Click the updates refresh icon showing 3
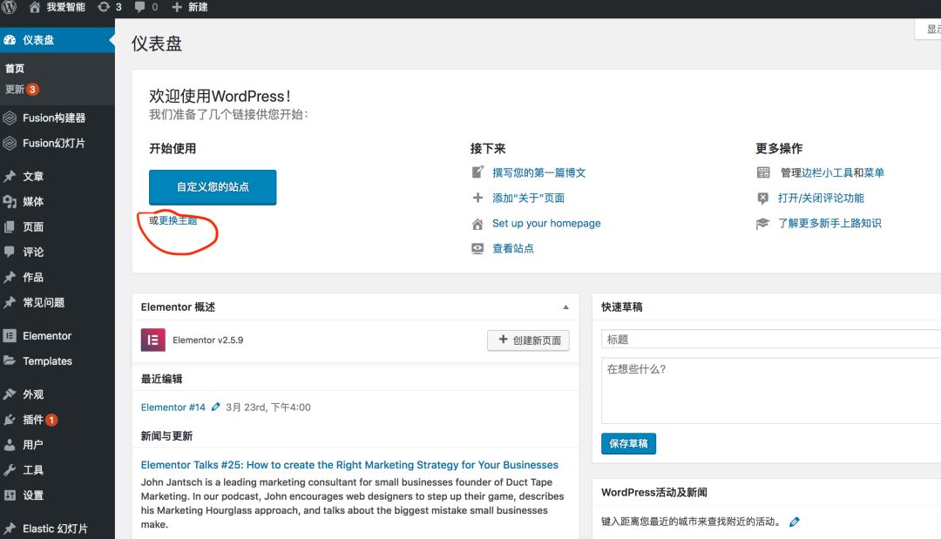The image size is (941, 539). [x=104, y=7]
